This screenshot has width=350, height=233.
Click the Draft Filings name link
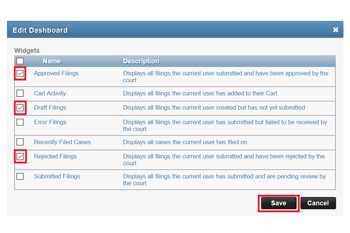(50, 108)
